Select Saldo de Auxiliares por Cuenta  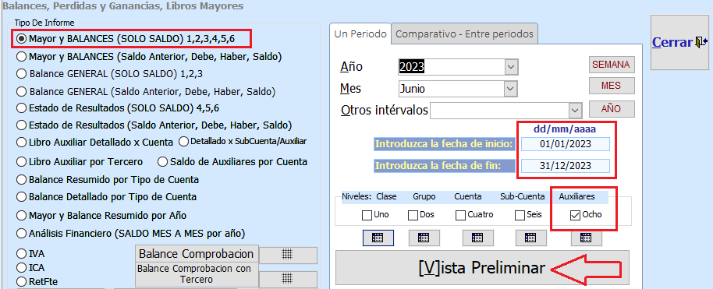coord(232,162)
